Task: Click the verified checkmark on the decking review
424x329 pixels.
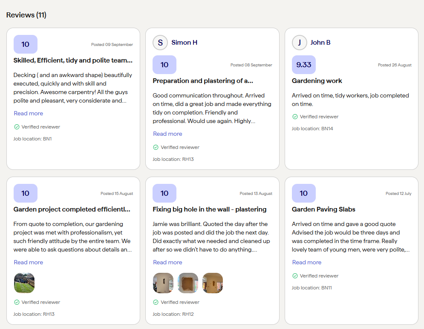Action: pos(17,127)
